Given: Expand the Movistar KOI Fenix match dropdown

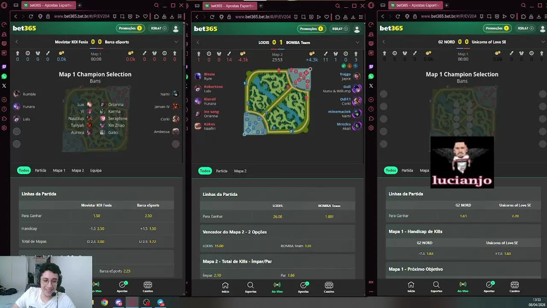Looking at the screenshot, I should point(176,42).
